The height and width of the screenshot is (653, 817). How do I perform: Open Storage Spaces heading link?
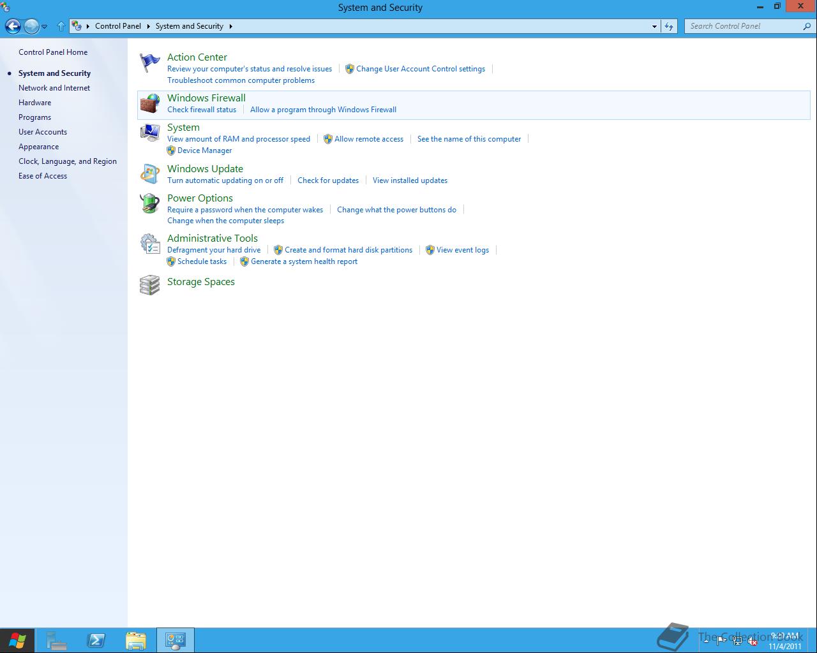click(201, 281)
